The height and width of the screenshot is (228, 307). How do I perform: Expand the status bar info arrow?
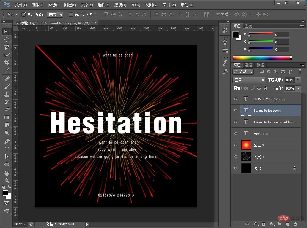click(87, 224)
